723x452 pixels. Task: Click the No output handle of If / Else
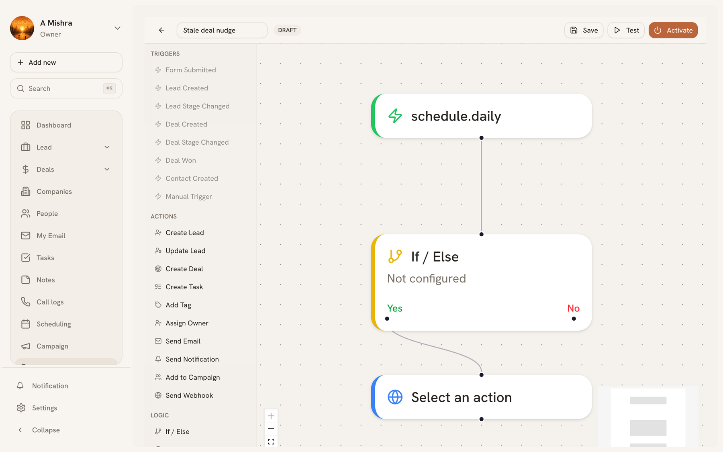pyautogui.click(x=574, y=319)
